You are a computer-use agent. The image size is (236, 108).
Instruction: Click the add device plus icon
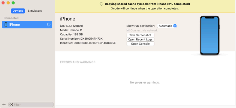4,104
